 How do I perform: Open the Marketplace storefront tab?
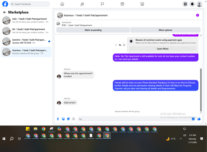pos(142,4)
